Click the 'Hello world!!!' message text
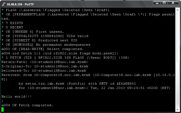The width and height of the screenshot is (181, 113). [x=17, y=97]
